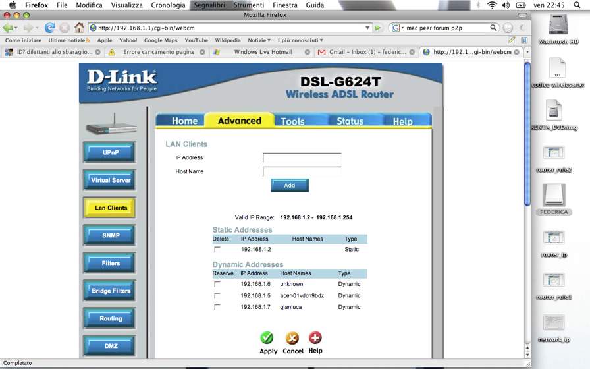This screenshot has width=590, height=369.
Task: Select the FEDERICA drive icon
Action: click(x=554, y=195)
